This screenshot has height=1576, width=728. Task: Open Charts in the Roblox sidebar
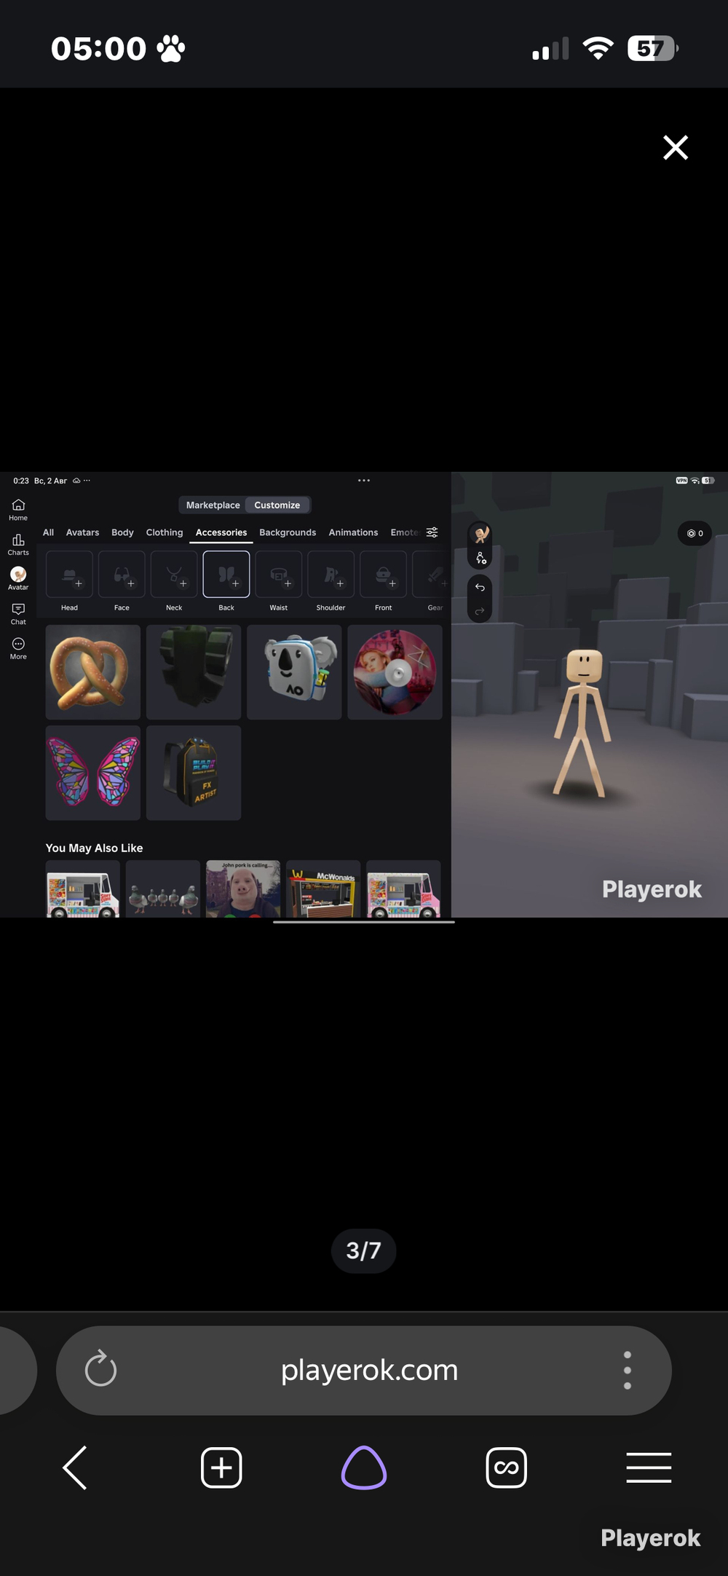click(18, 544)
